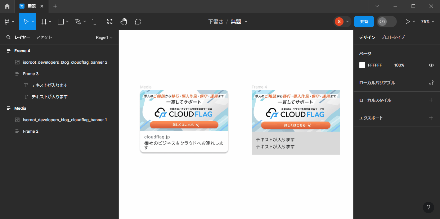Image resolution: width=440 pixels, height=219 pixels.
Task: Click the cloudflag.jp text on canvas
Action: click(157, 137)
